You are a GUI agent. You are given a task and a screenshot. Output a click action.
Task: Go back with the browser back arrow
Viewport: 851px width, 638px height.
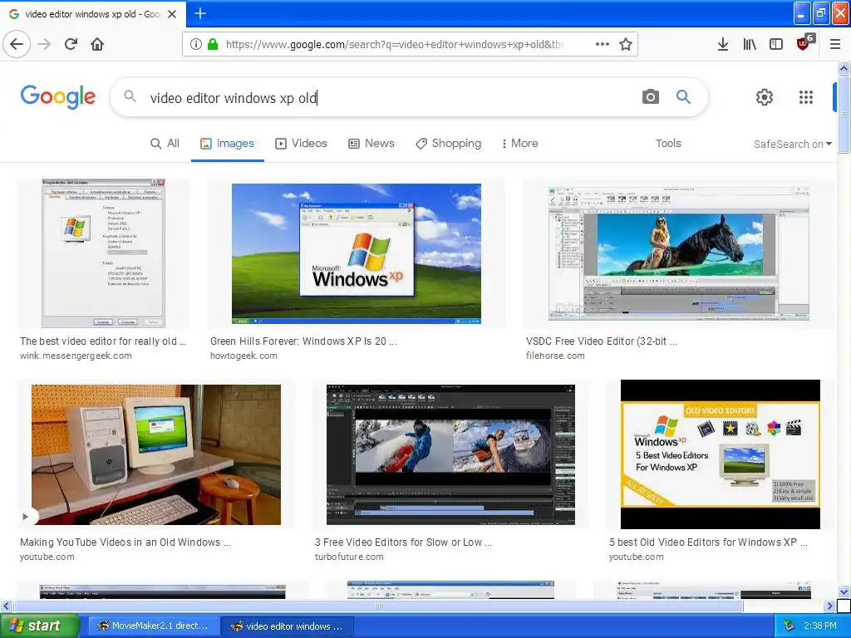tap(17, 45)
